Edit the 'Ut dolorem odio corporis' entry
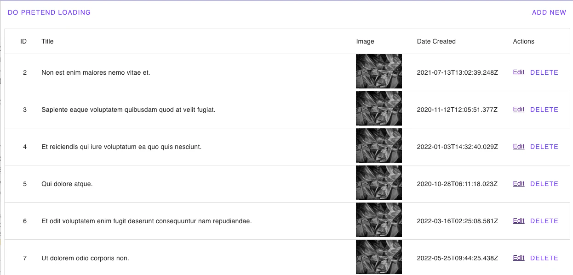573x275 pixels. [x=518, y=258]
